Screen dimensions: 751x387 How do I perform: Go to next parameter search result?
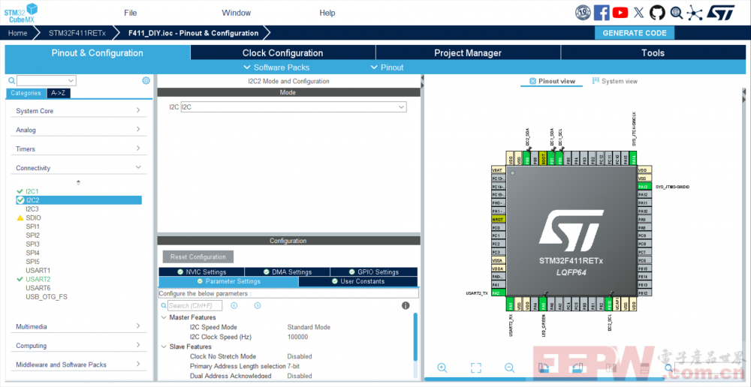pyautogui.click(x=257, y=305)
